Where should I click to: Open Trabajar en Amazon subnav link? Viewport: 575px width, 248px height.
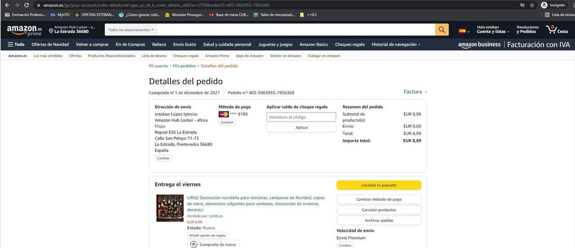(324, 56)
